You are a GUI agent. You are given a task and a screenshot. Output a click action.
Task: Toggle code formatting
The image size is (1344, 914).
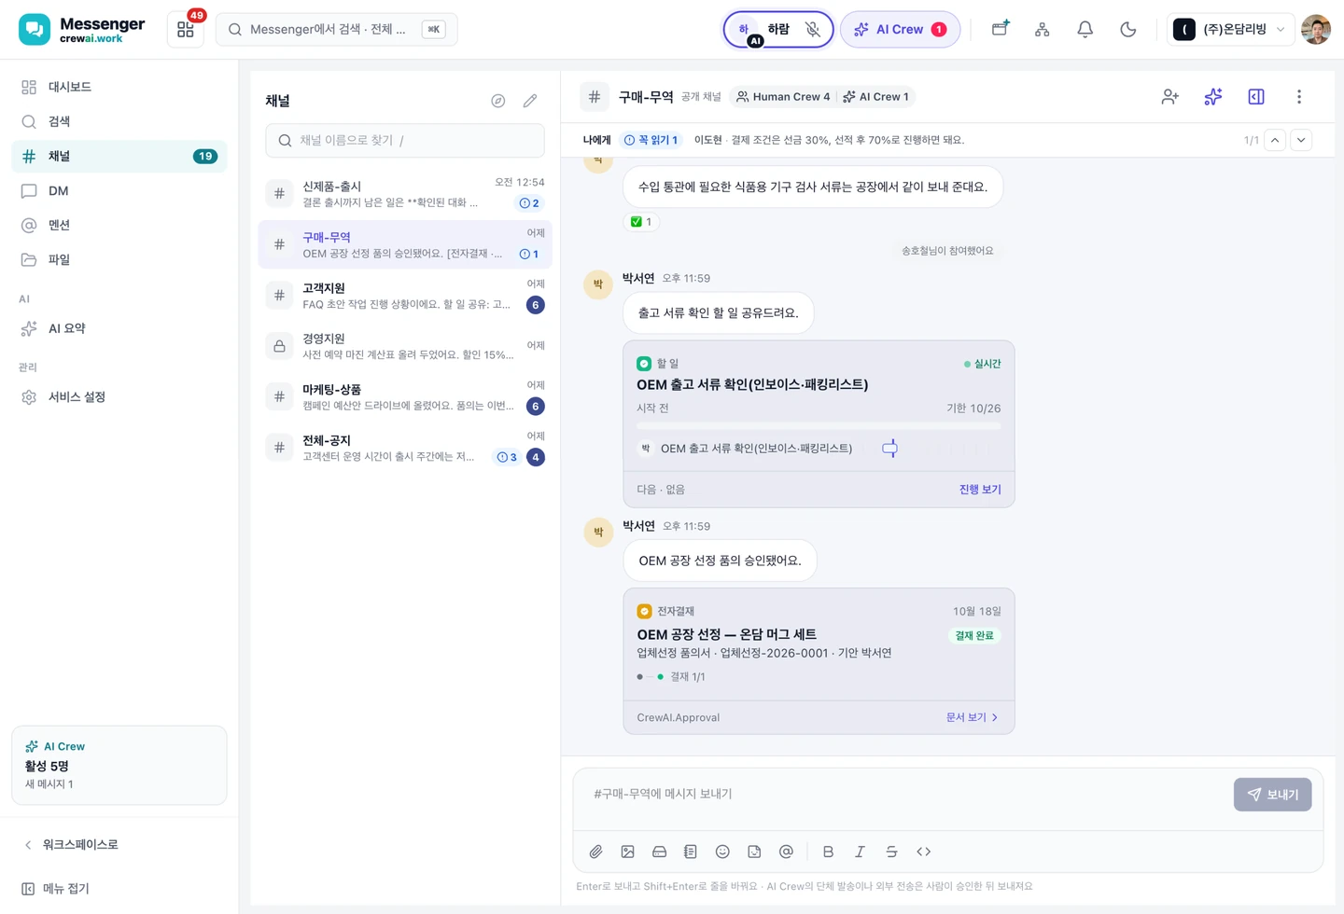923,852
